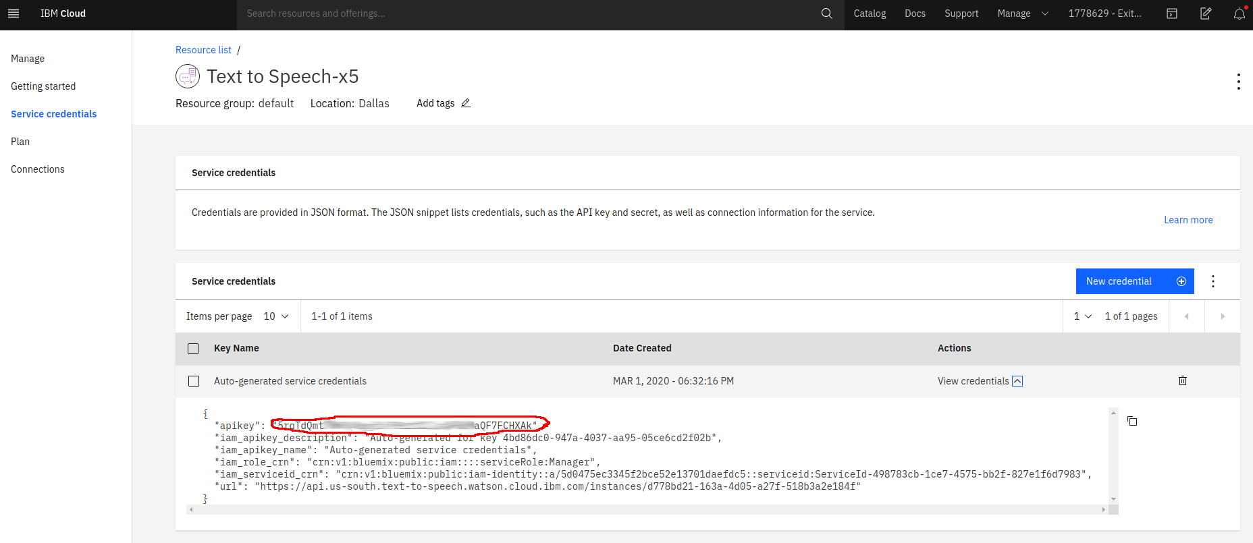
Task: Open the Docs menu item
Action: pyautogui.click(x=915, y=13)
